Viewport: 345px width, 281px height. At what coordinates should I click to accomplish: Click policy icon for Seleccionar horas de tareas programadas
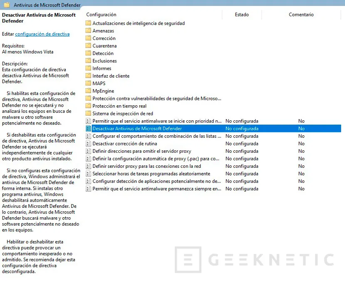click(x=88, y=174)
